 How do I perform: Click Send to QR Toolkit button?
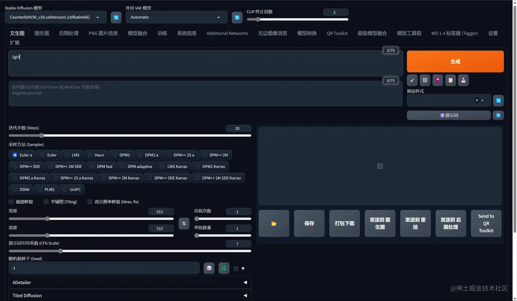(486, 223)
